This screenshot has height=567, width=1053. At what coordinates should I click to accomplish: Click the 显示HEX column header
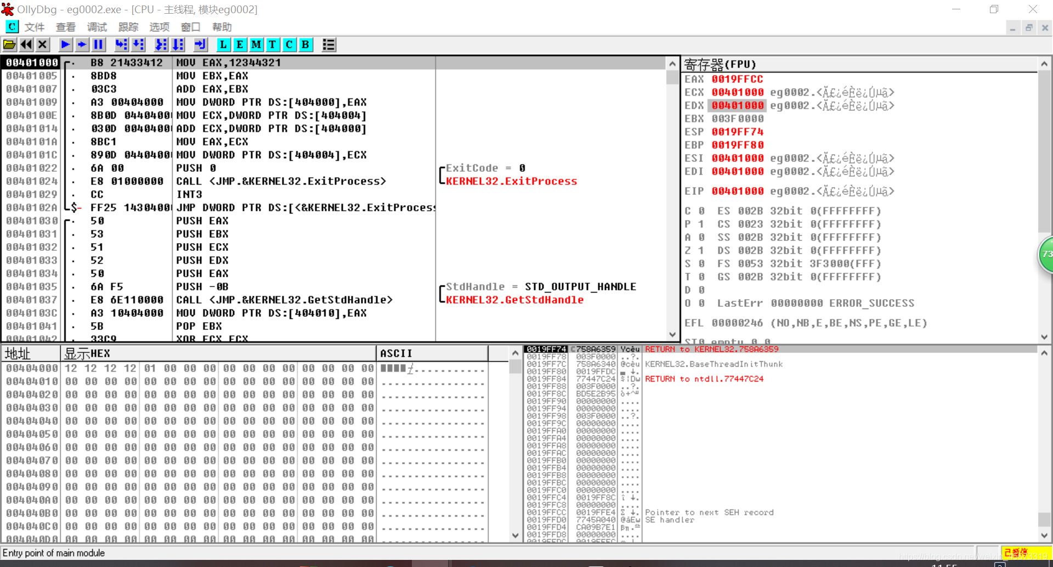point(218,353)
